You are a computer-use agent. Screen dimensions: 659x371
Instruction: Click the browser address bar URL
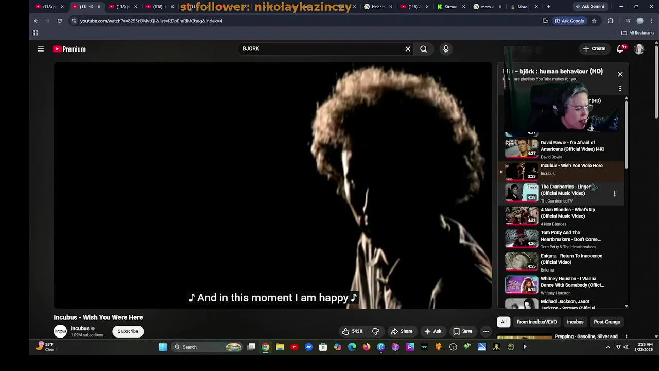(x=151, y=21)
